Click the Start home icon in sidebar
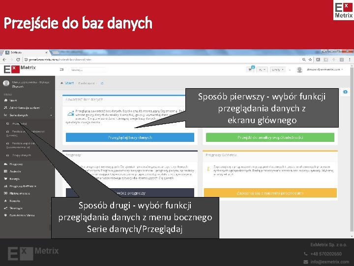The height and width of the screenshot is (266, 354). (6, 100)
